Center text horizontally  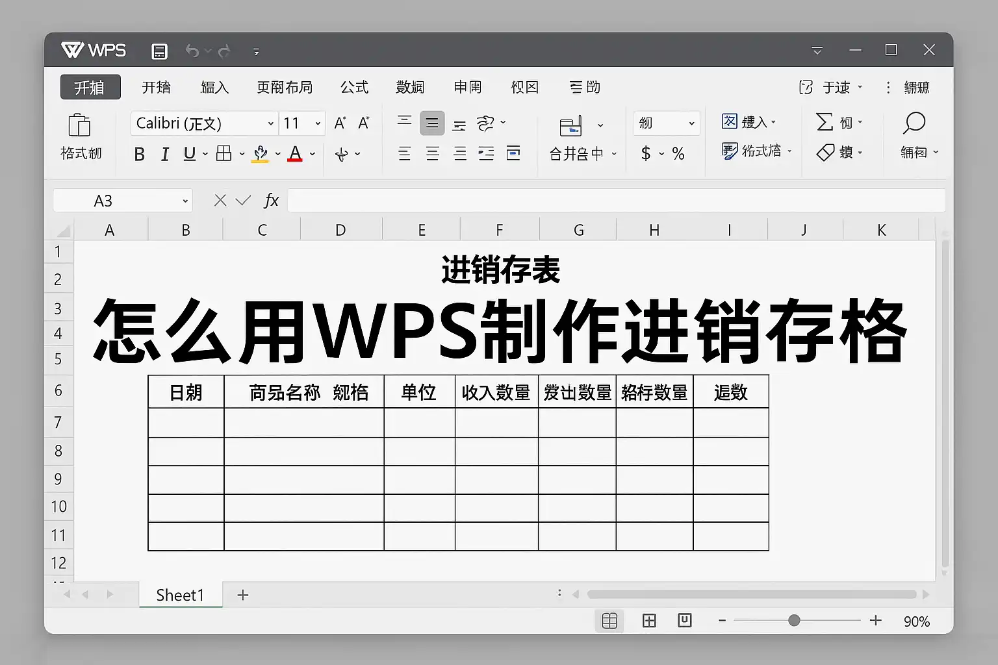coord(432,154)
